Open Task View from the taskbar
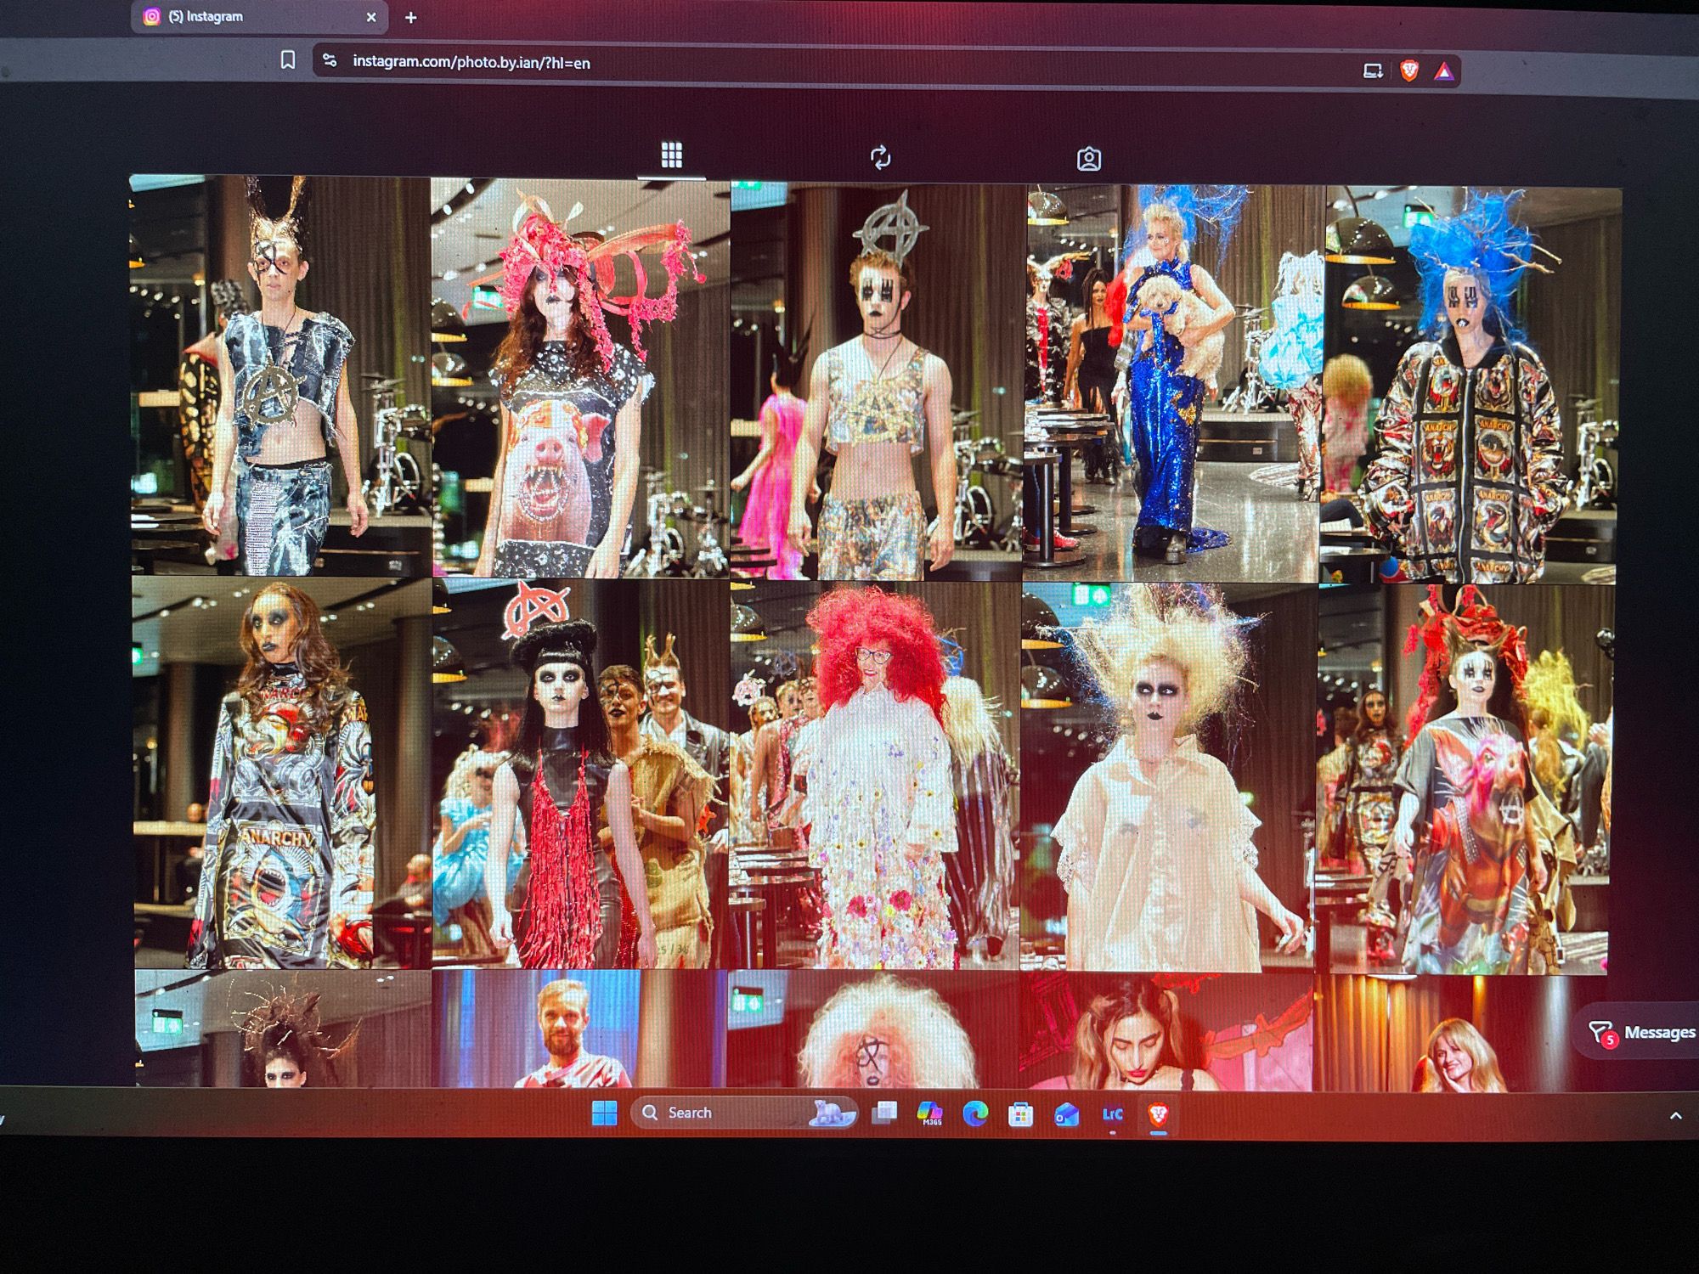 click(x=884, y=1113)
